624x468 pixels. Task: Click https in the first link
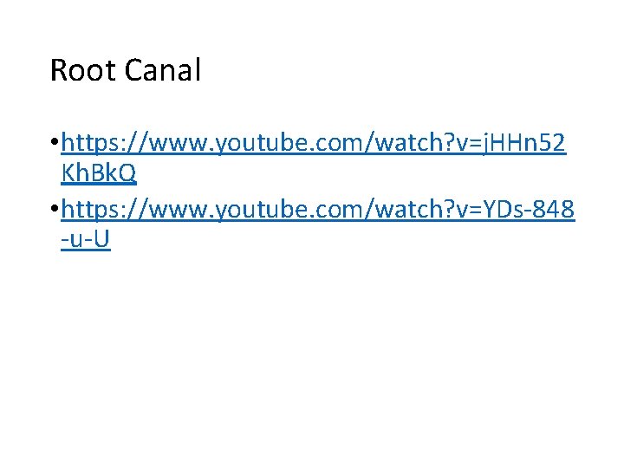[x=90, y=143]
